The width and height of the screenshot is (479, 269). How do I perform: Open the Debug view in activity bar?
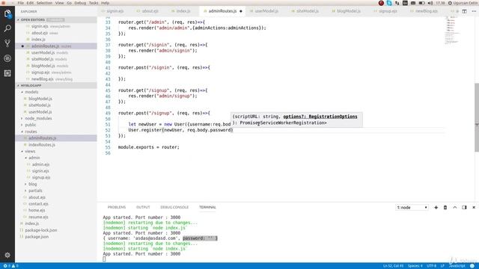(7, 58)
